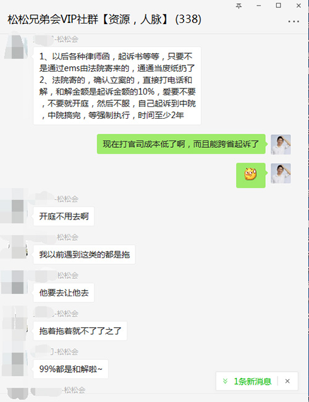Open sender avatar beside emoji message
The height and width of the screenshot is (402, 309).
click(x=281, y=173)
